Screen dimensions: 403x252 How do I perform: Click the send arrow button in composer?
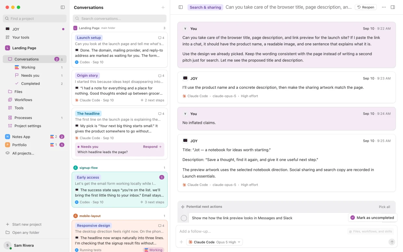[x=392, y=242]
